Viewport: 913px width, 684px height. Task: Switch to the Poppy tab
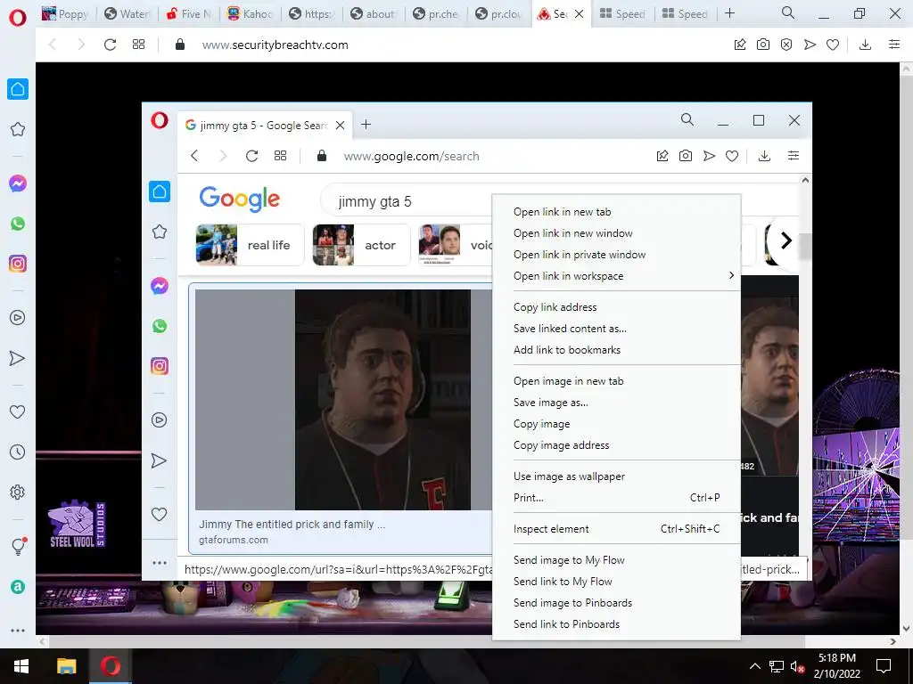coord(64,13)
